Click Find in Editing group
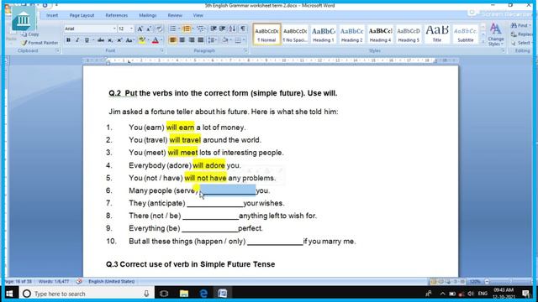The width and height of the screenshot is (538, 302). (521, 25)
